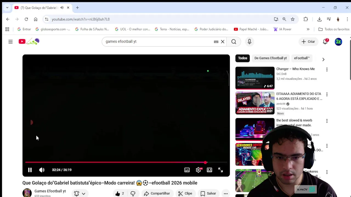The width and height of the screenshot is (351, 197).
Task: Open best slowed & reverb video thumbnail
Action: click(x=255, y=129)
